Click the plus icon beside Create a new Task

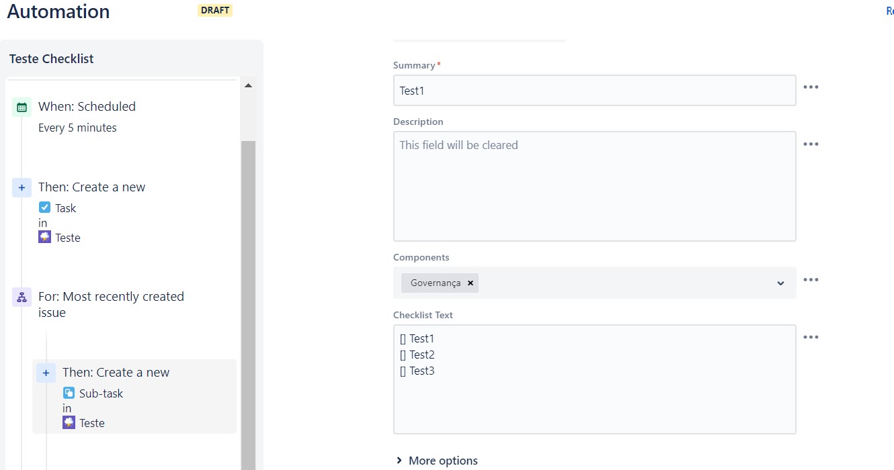22,187
